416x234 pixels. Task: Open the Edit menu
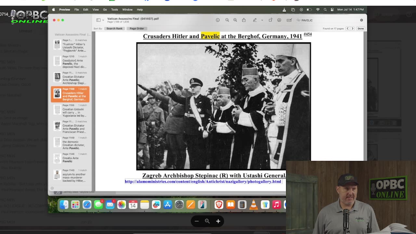click(86, 10)
